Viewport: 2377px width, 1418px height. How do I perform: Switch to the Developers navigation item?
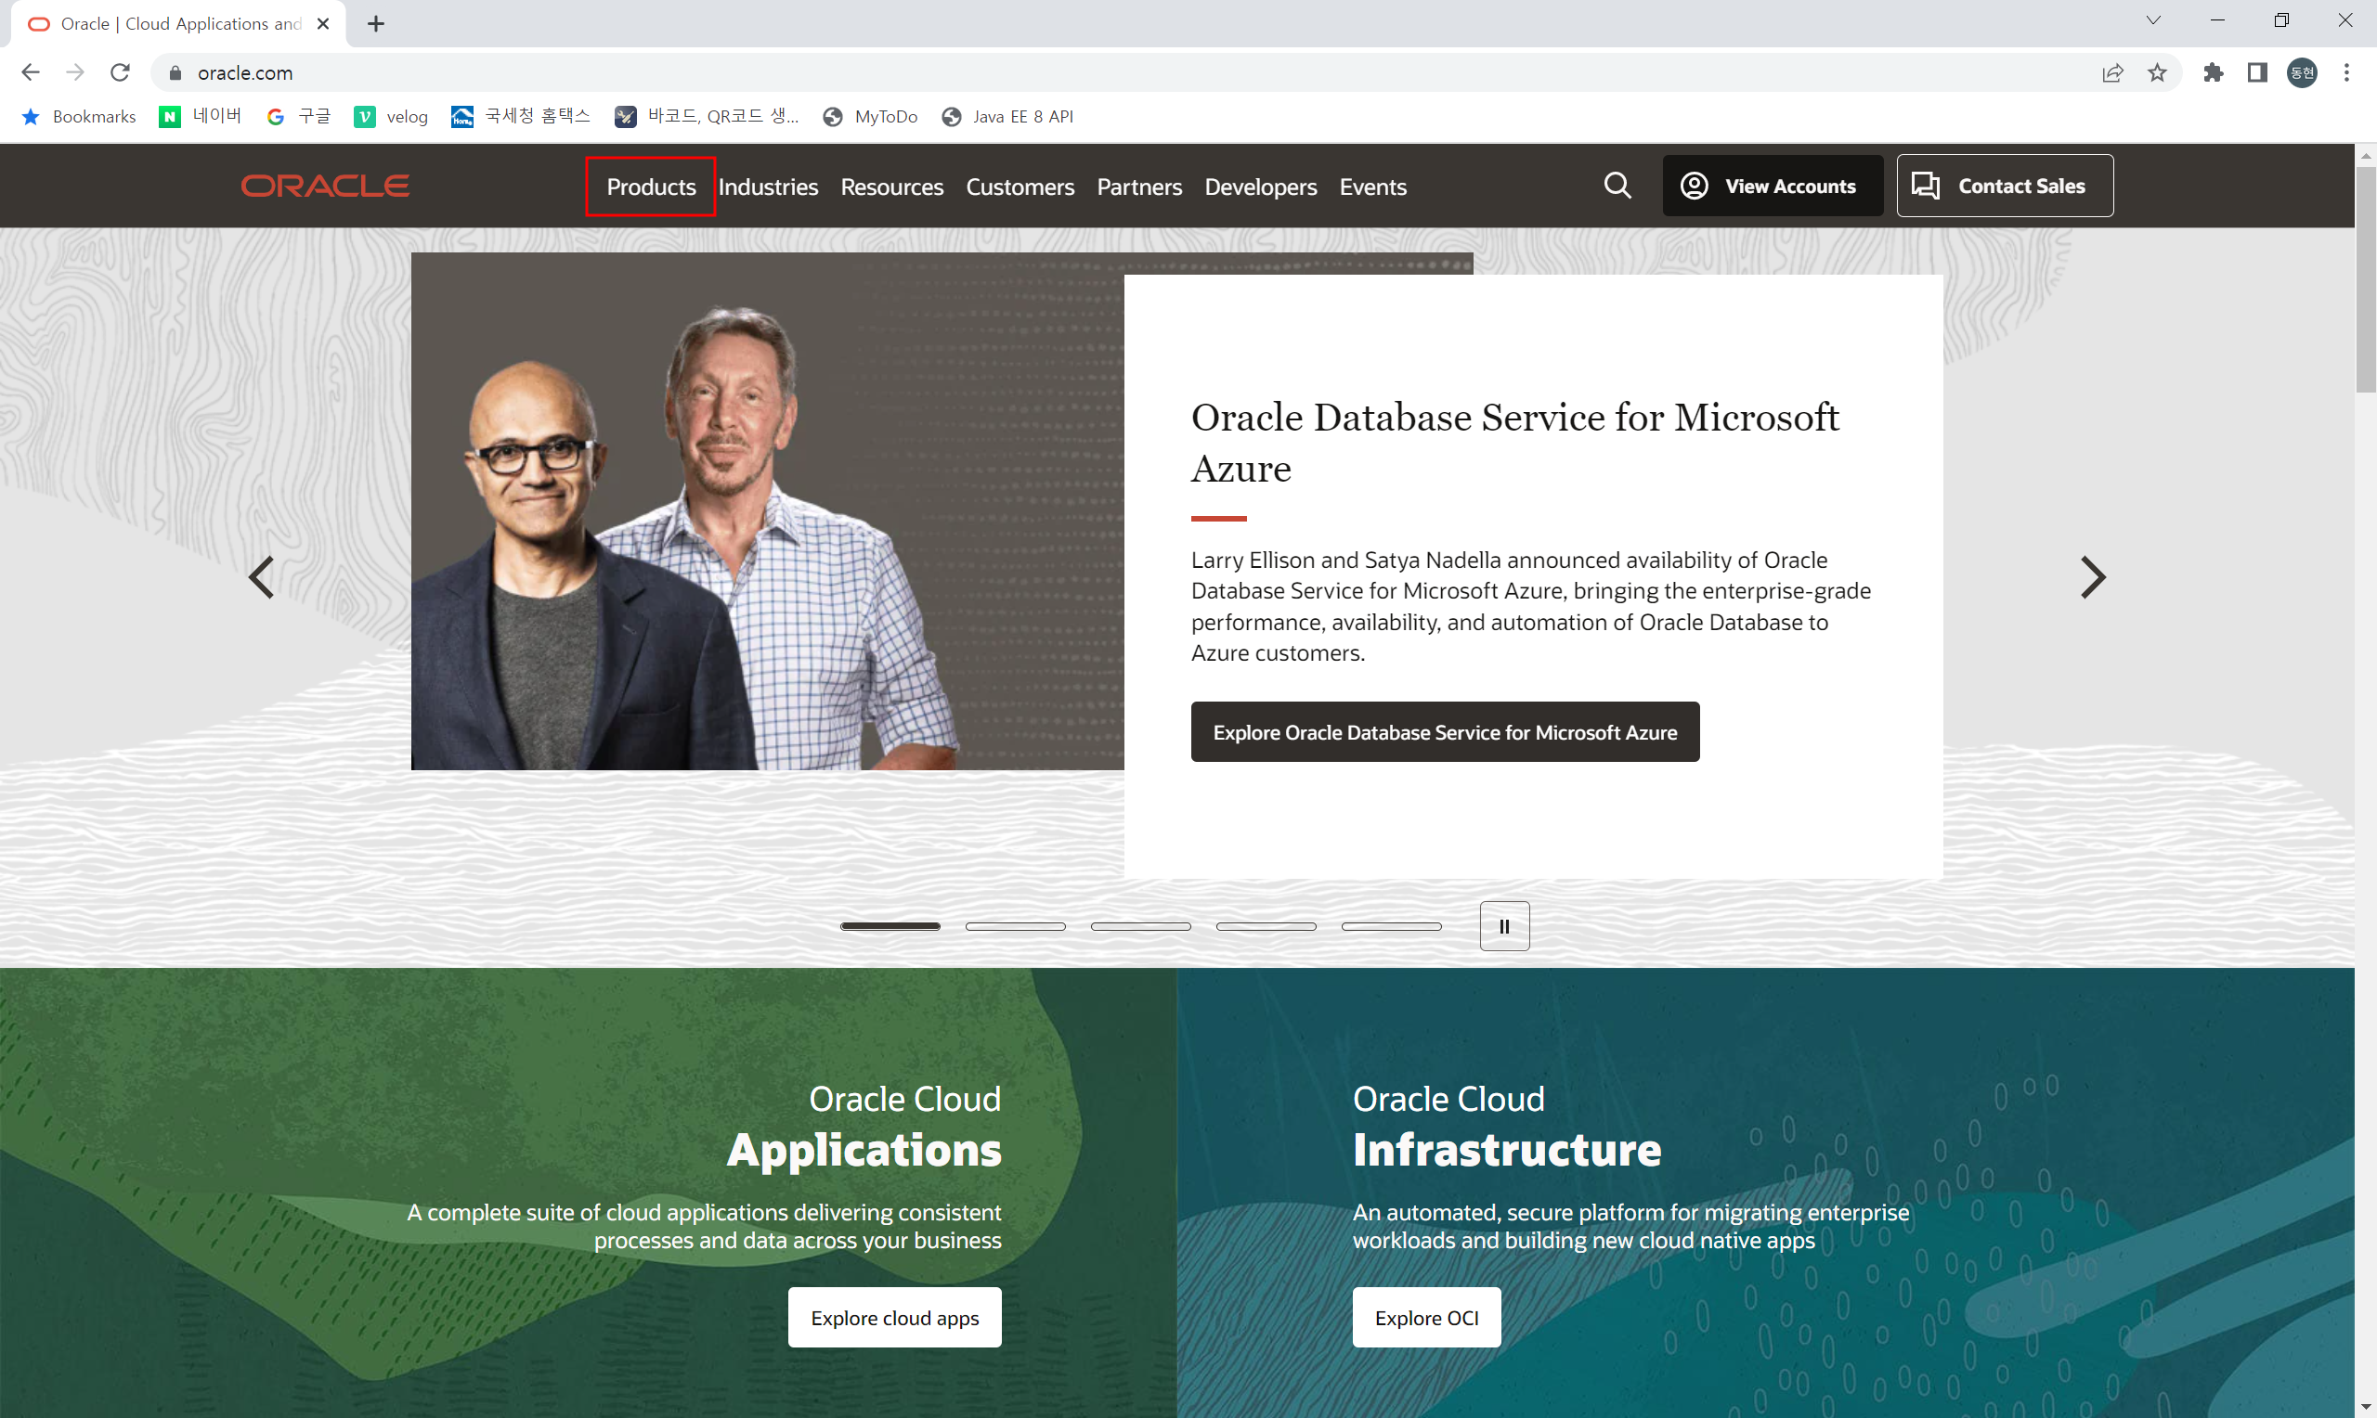tap(1260, 187)
